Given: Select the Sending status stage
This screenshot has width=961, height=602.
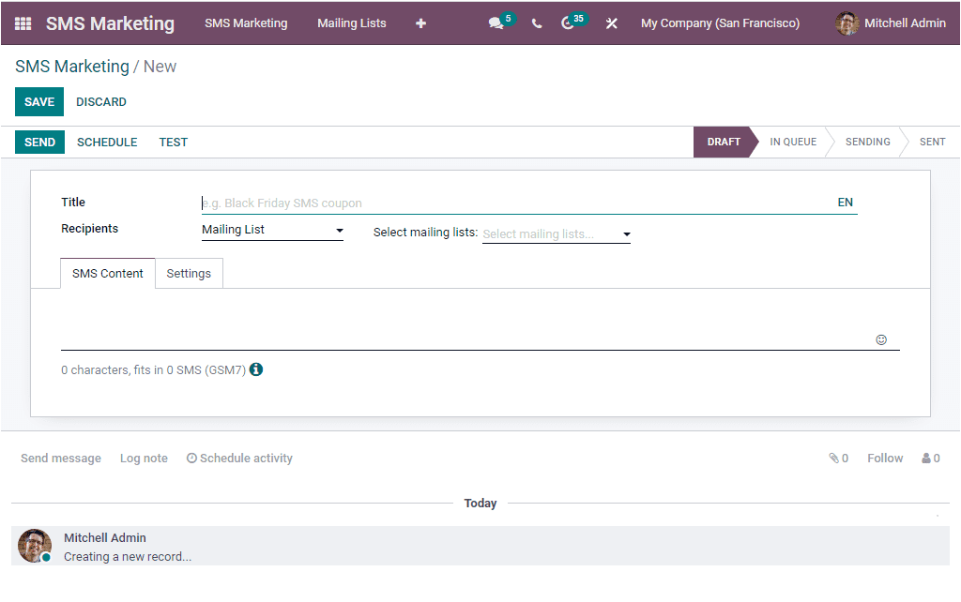Looking at the screenshot, I should [x=868, y=143].
